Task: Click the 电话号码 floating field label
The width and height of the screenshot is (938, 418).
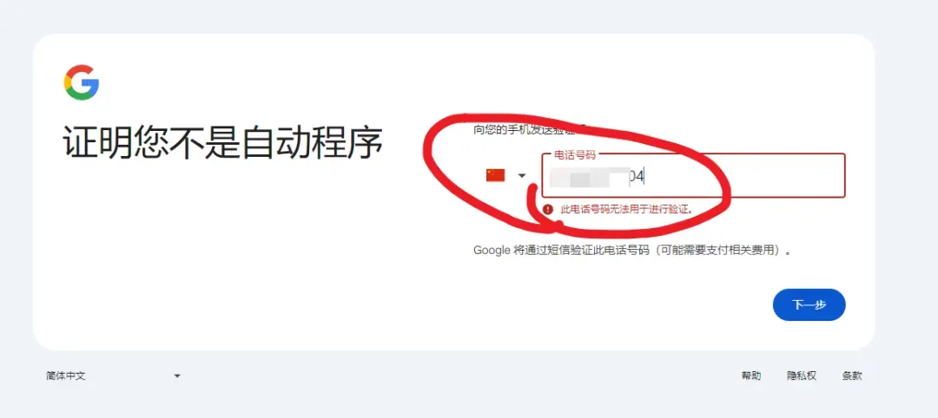Action: coord(575,154)
